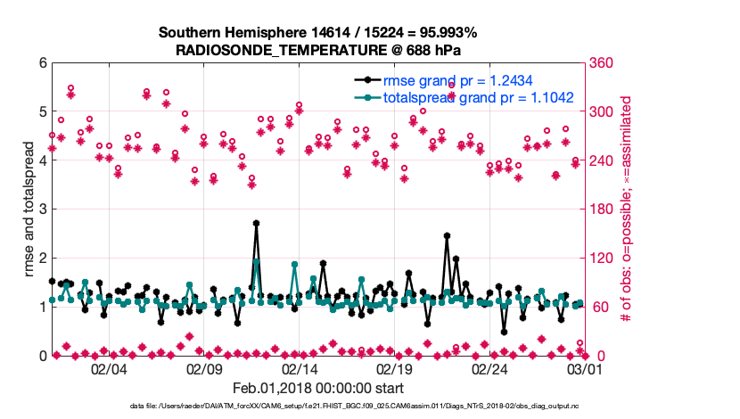
Task: Click the 6 tick on left axis
Action: [x=42, y=63]
